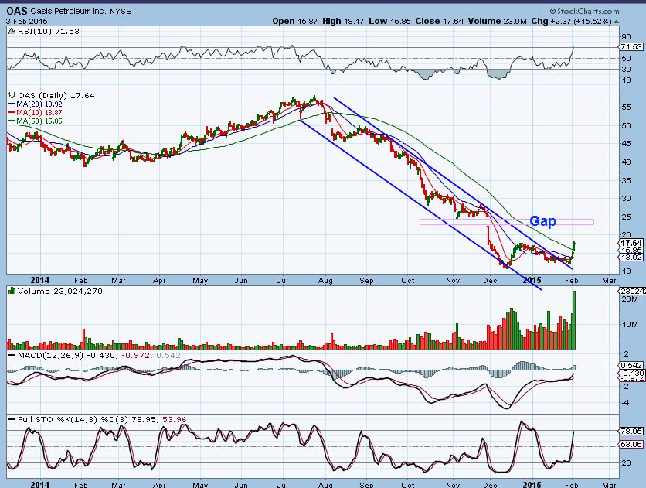Click the 55 price level on the right axis
The image size is (646, 488).
pos(626,107)
